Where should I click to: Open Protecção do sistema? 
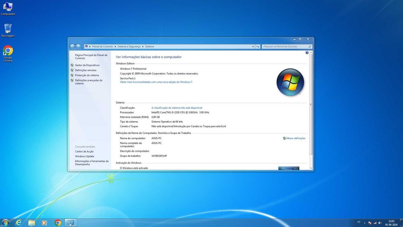pos(87,75)
